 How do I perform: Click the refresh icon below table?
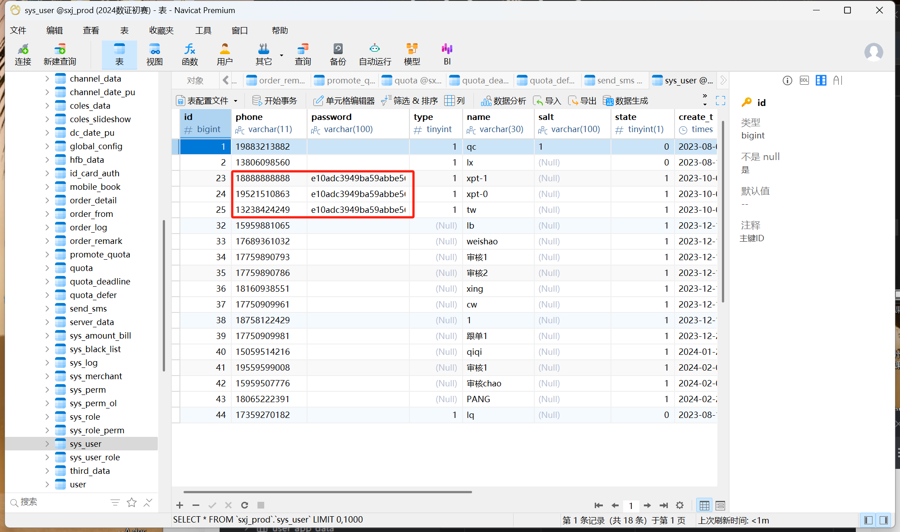[x=244, y=505]
